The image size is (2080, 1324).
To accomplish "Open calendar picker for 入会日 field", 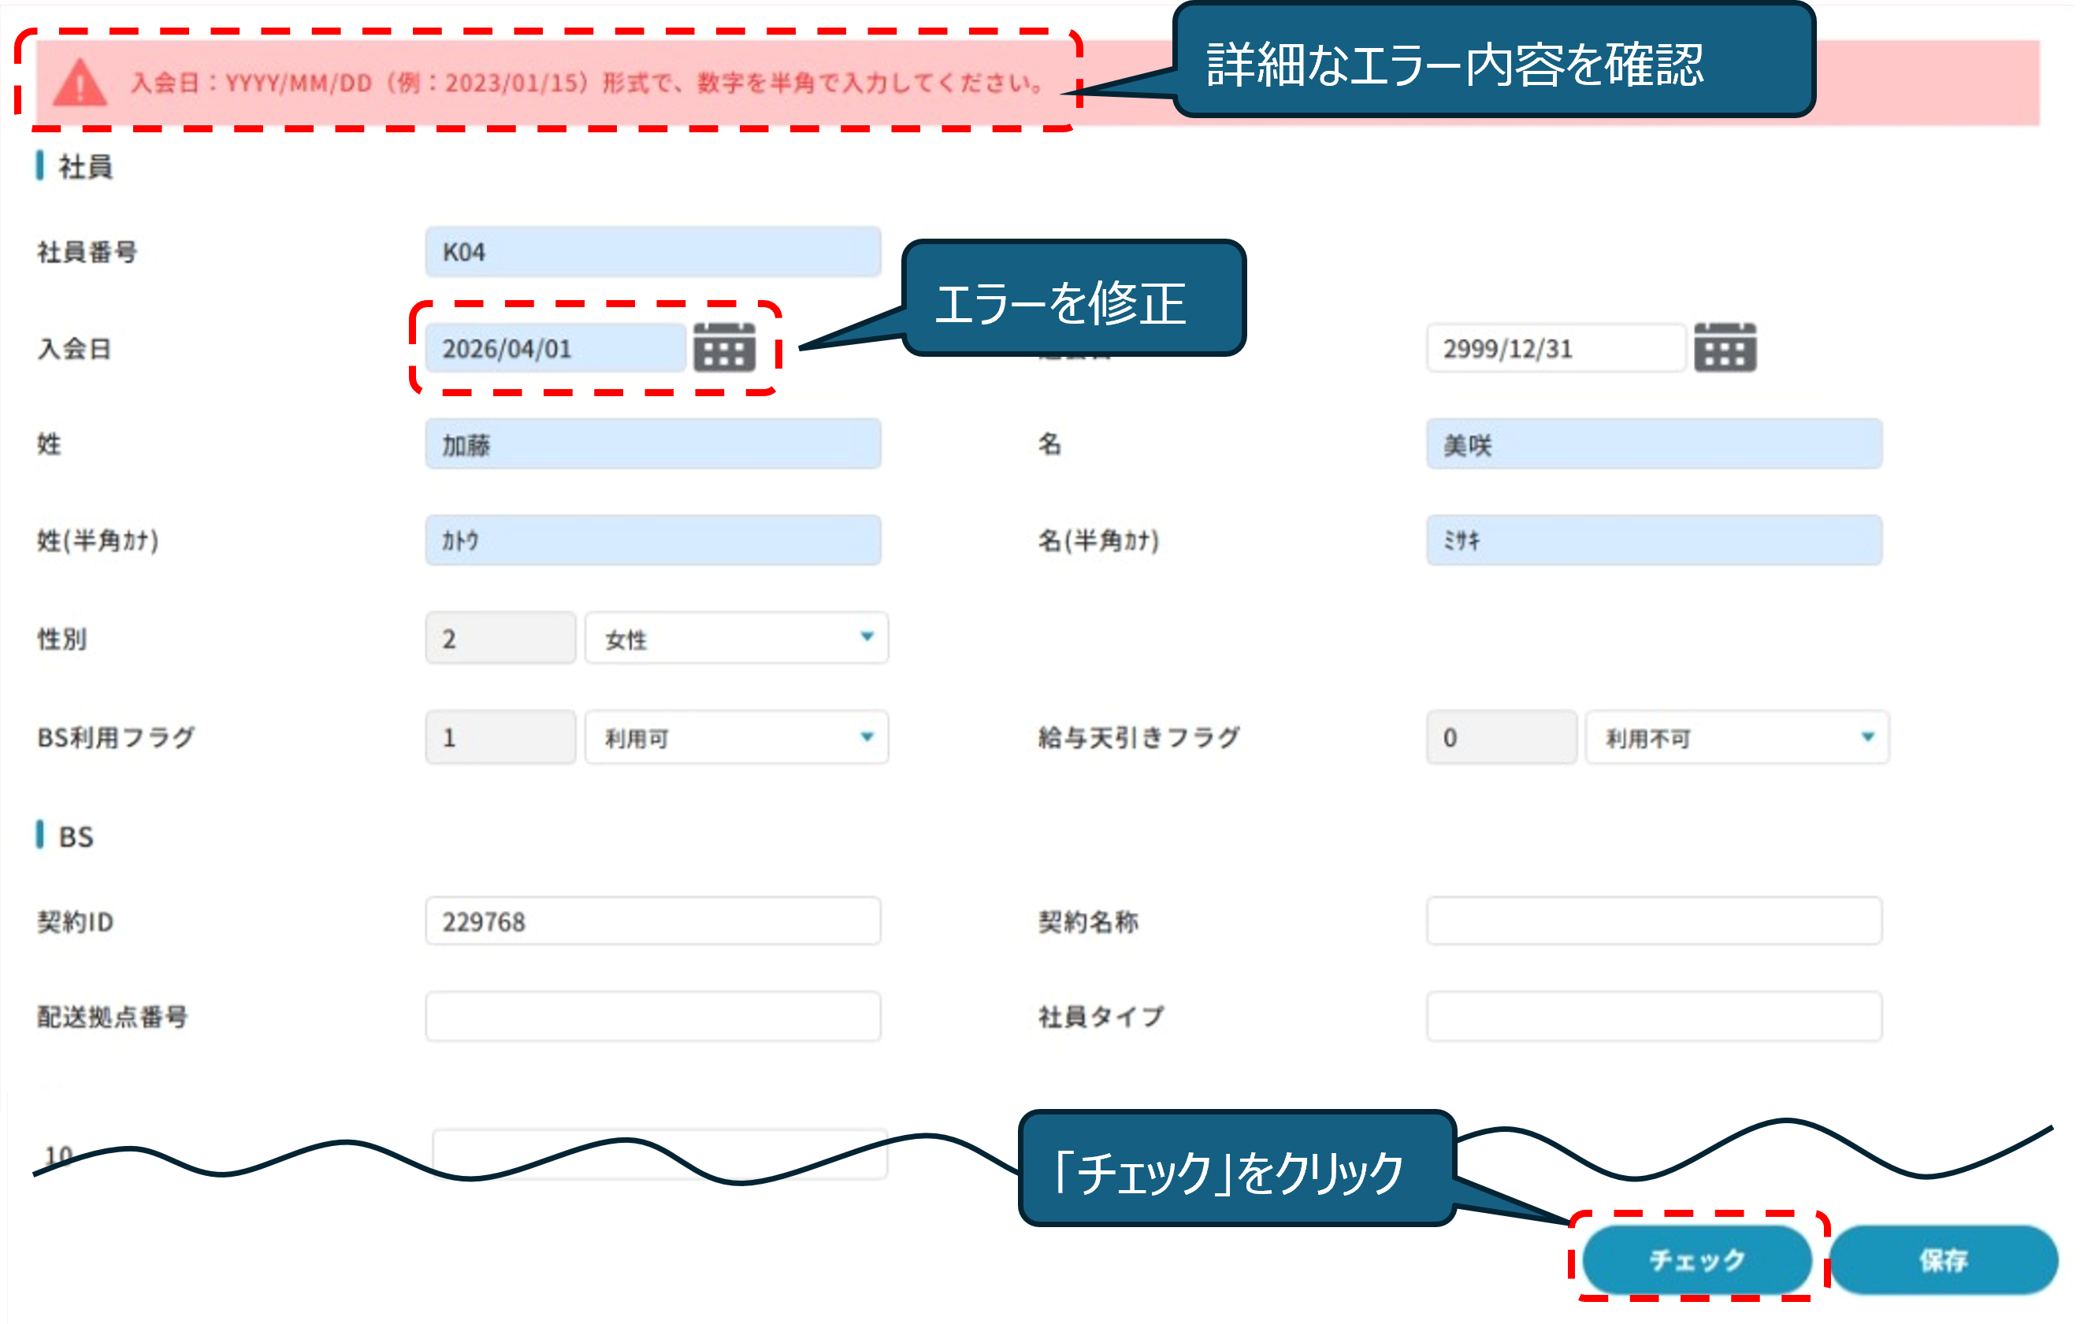I will 724,347.
